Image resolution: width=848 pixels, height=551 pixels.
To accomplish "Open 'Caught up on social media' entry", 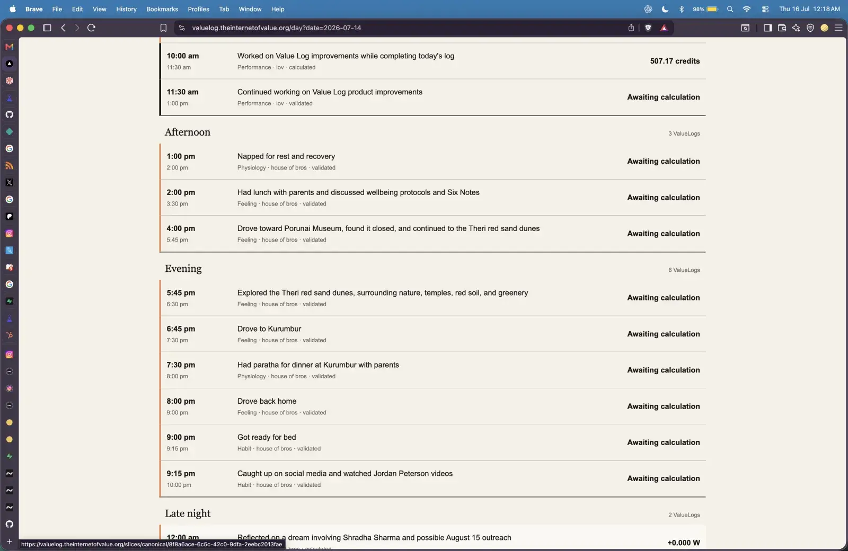I will point(433,478).
